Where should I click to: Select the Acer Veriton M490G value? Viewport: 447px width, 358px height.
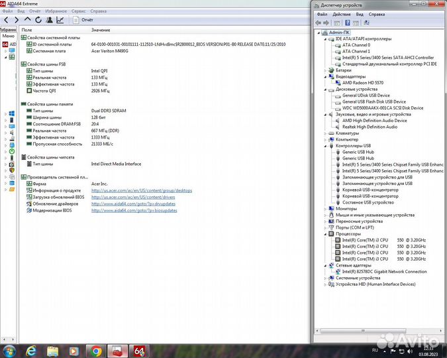coord(110,51)
